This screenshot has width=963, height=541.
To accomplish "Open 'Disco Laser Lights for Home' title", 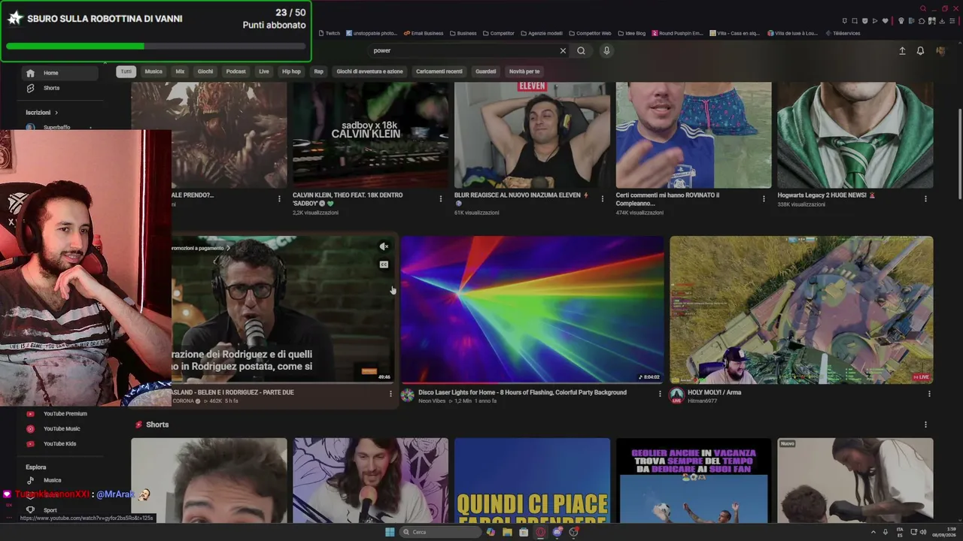I will [522, 392].
